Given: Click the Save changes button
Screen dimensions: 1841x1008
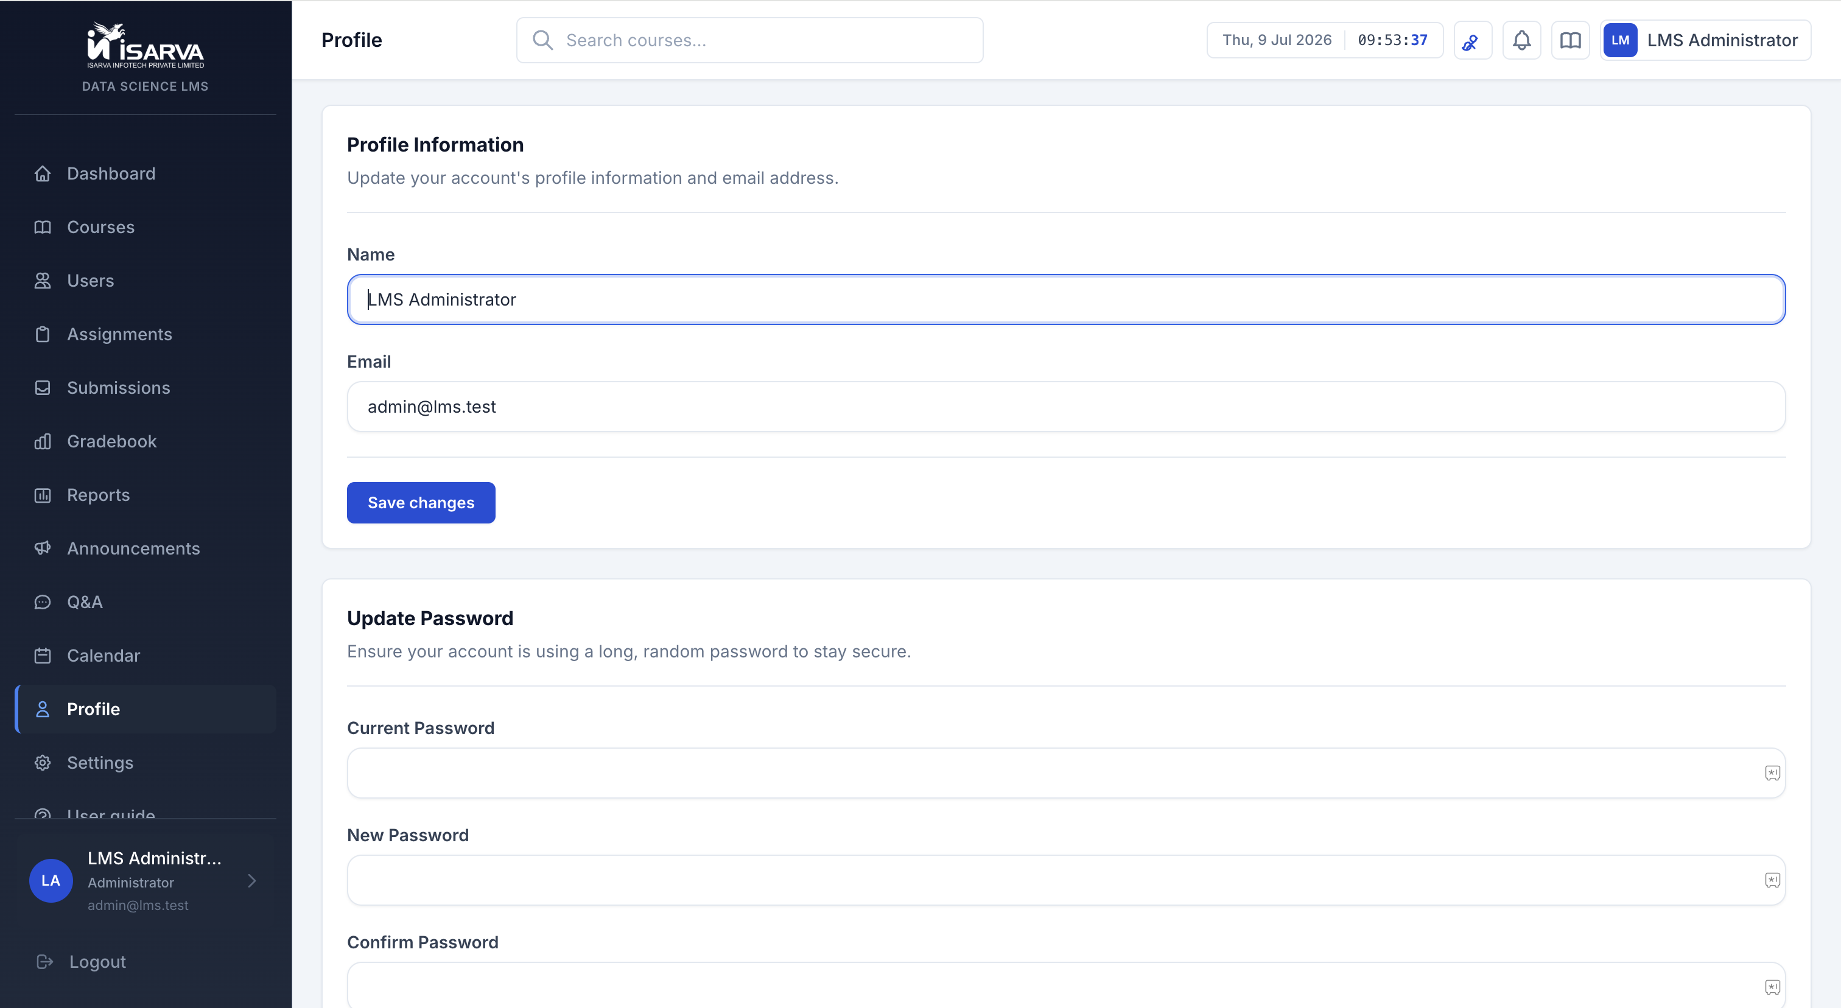Looking at the screenshot, I should click(x=421, y=503).
